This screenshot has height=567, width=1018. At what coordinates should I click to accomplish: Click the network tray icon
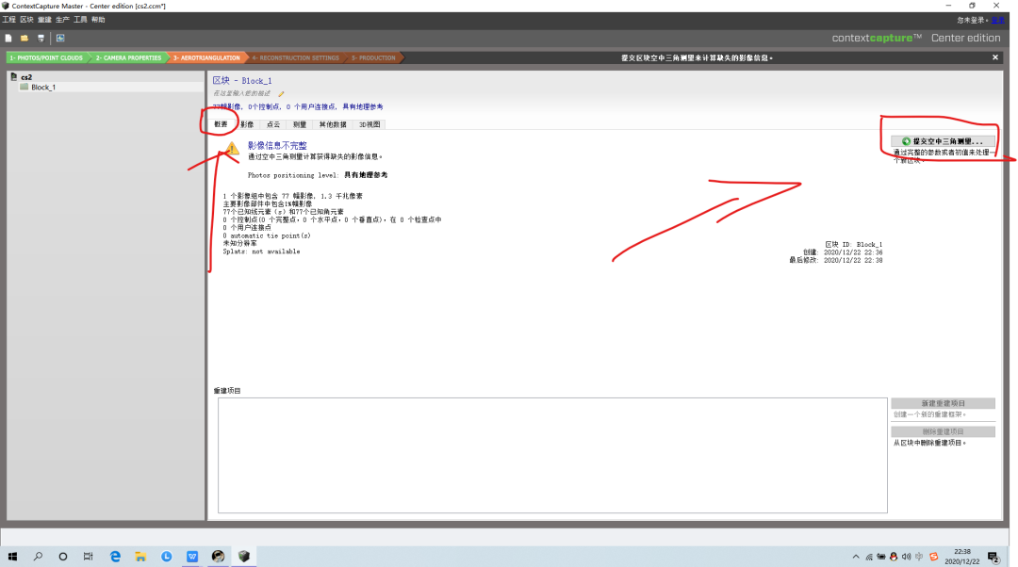[x=869, y=557]
